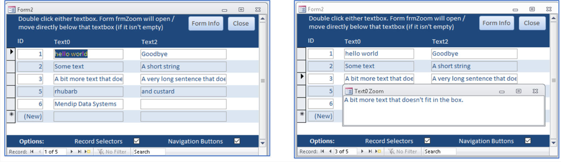Click scroll-up arrow in the form with Text0 Zoom
The width and height of the screenshot is (561, 162).
(x=553, y=18)
